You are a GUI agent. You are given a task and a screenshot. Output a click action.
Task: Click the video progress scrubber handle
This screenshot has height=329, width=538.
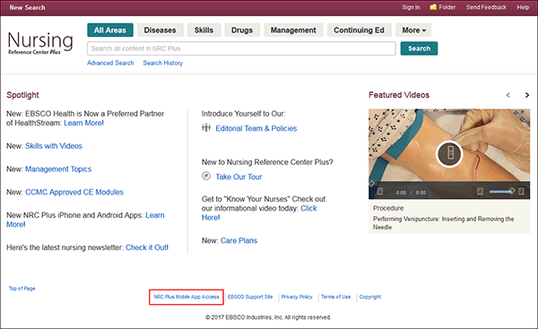371,184
